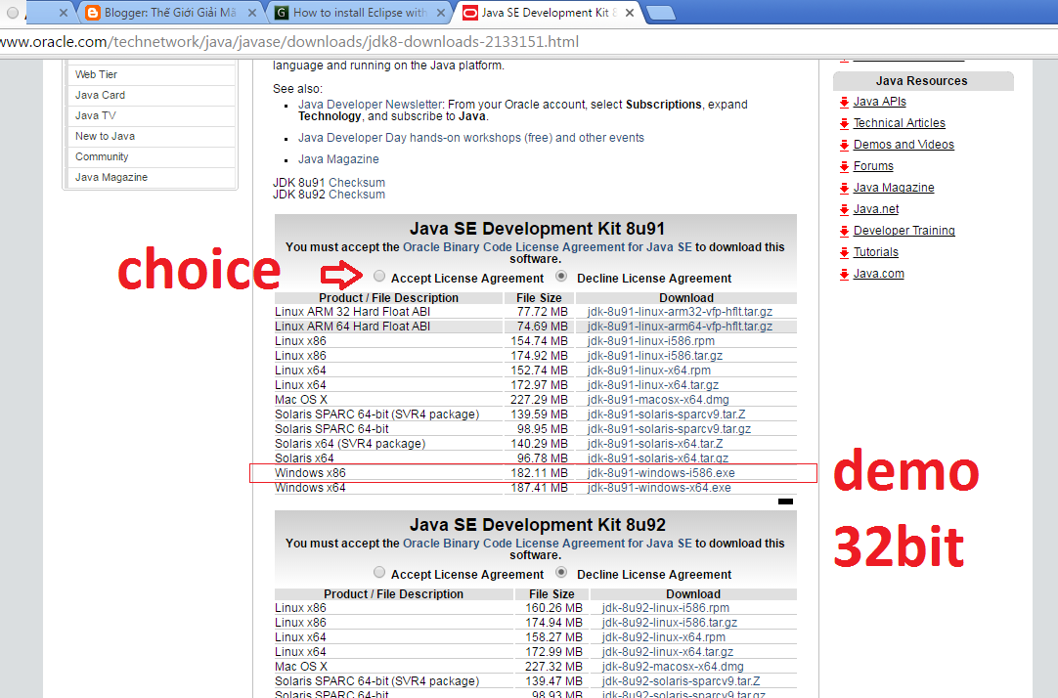Download jdk-8u92-linux-i586.rpm
1058x698 pixels.
(666, 608)
